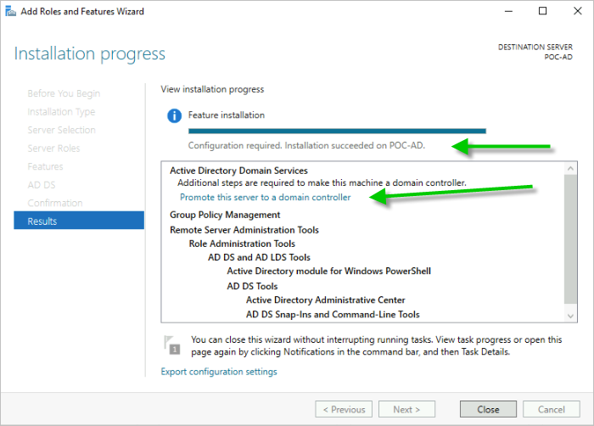Image resolution: width=594 pixels, height=426 pixels.
Task: Click the feature installation progress bar
Action: click(337, 132)
